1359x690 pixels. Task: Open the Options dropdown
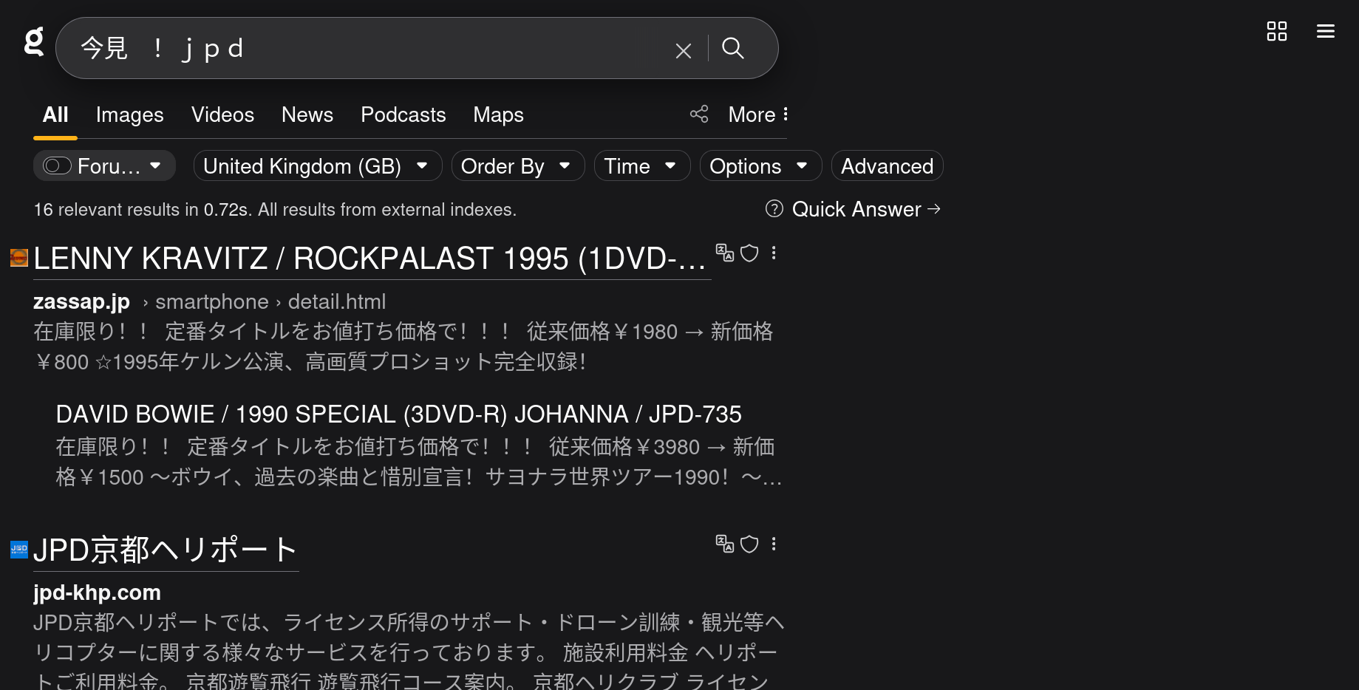coord(760,165)
